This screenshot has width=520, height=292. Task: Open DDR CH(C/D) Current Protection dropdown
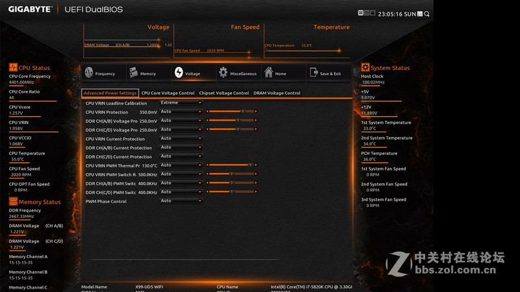pyautogui.click(x=181, y=156)
